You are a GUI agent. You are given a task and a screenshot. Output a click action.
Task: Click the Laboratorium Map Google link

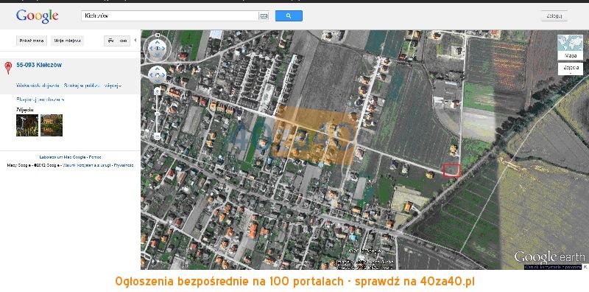pos(63,157)
